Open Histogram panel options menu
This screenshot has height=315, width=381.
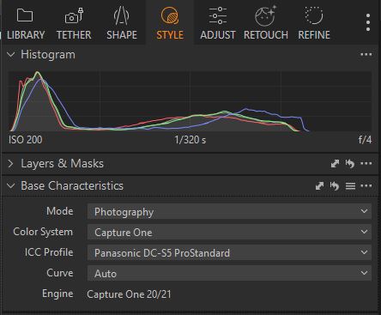click(x=366, y=54)
